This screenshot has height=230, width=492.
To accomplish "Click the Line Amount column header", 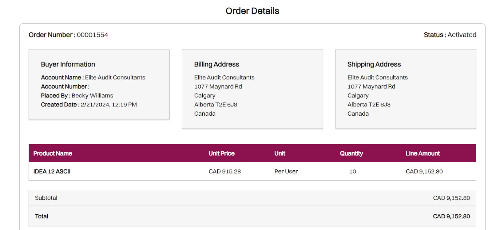I will click(x=423, y=153).
